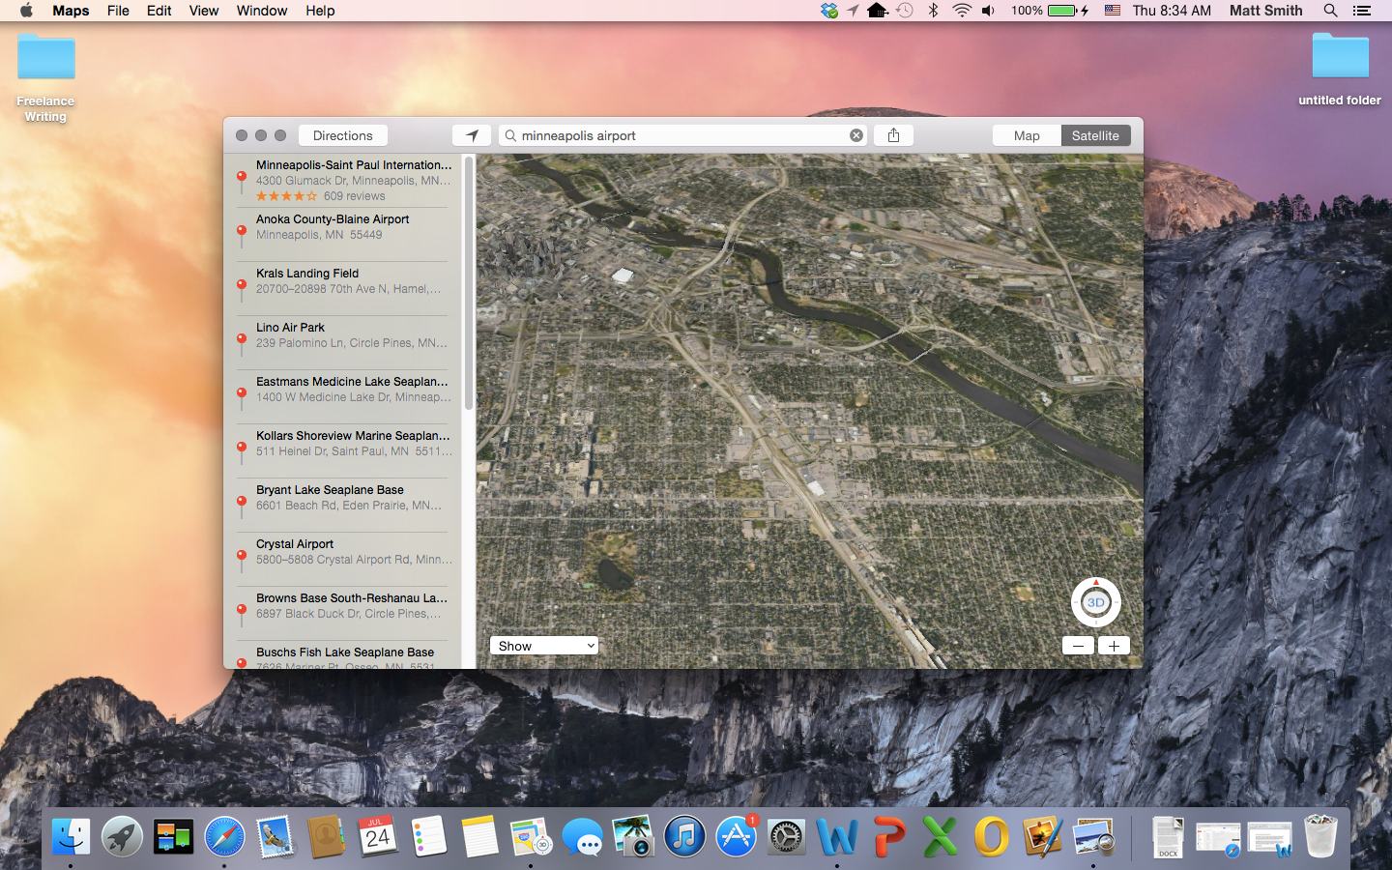
Task: Switch to Map view
Action: click(x=1027, y=135)
